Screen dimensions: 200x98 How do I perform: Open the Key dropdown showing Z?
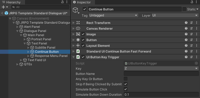tap(161, 68)
